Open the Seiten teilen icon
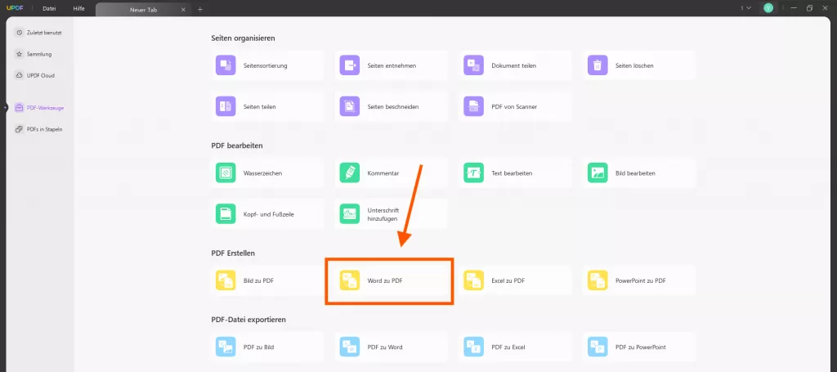 [226, 107]
